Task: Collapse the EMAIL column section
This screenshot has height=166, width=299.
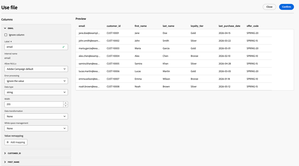Action: [5, 28]
